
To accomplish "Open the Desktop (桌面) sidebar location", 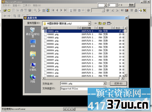I will tap(33, 43).
